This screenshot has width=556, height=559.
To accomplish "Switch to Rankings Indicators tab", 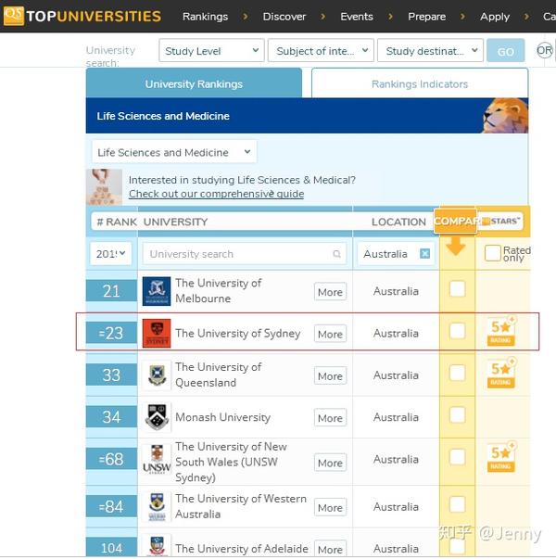I will pos(420,83).
